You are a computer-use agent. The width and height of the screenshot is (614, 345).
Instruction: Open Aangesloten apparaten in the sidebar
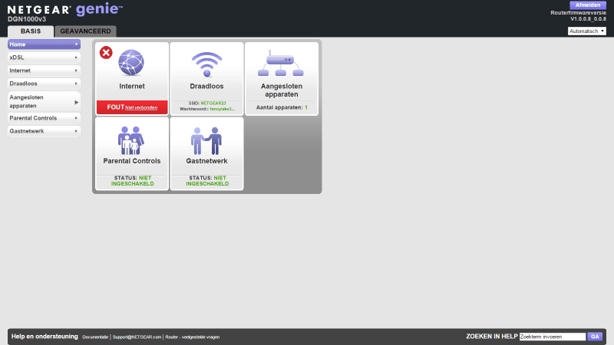[44, 102]
